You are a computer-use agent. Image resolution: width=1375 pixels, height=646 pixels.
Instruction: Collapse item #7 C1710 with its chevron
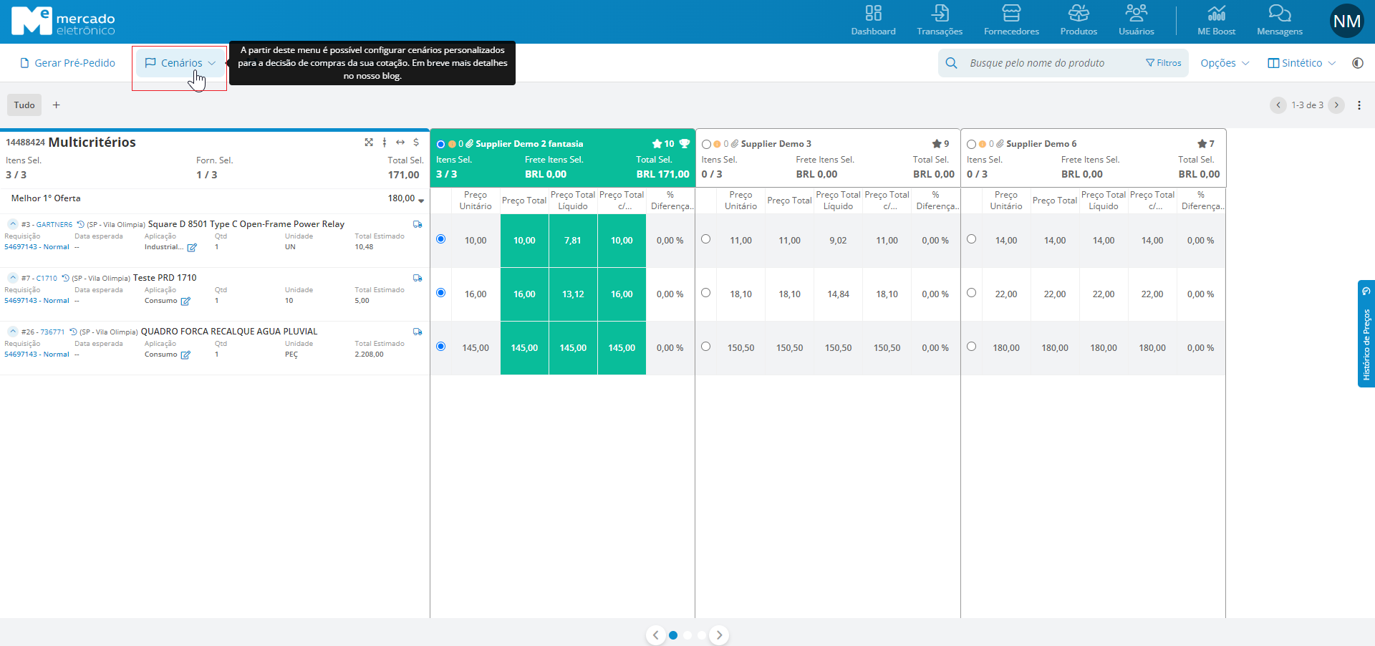[x=13, y=278]
